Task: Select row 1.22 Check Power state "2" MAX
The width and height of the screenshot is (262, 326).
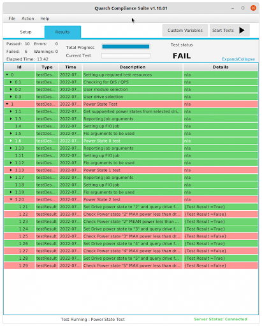Action: pyautogui.click(x=131, y=214)
